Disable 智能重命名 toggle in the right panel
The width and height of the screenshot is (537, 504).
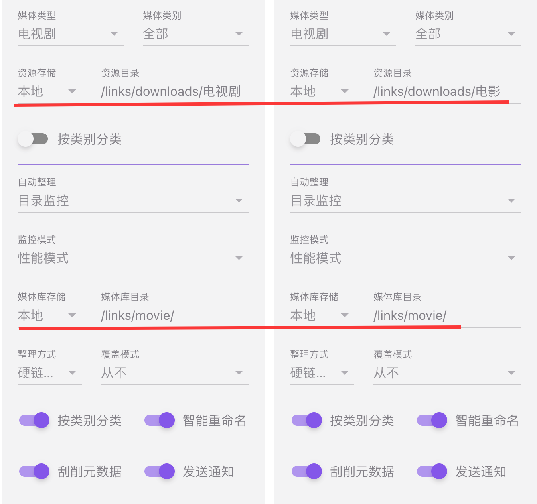432,420
